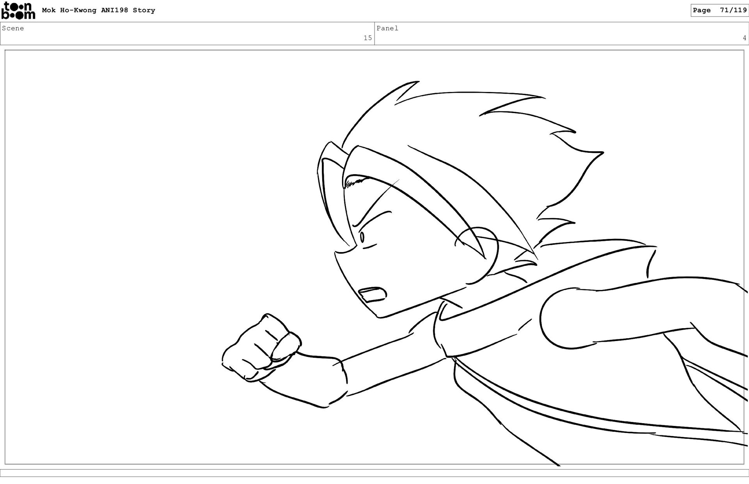The width and height of the screenshot is (749, 484).
Task: Select the Panel label field
Action: coord(387,28)
